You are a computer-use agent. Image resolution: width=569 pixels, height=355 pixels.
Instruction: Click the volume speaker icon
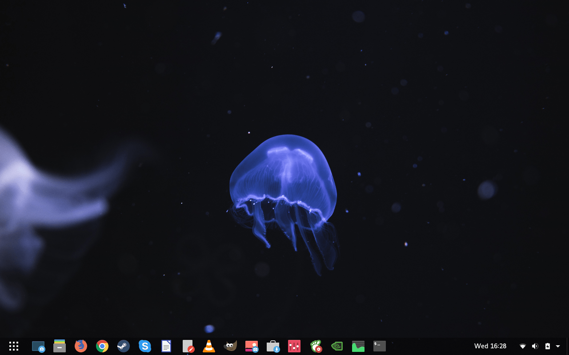535,346
